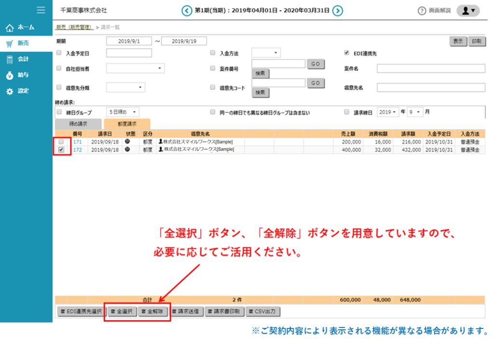Viewport: 494px width, 339px height.
Task: Click 請求書印刷 button
Action: coord(224,312)
